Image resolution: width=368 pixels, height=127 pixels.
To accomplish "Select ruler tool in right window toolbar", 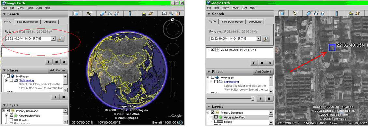I will (x=336, y=14).
